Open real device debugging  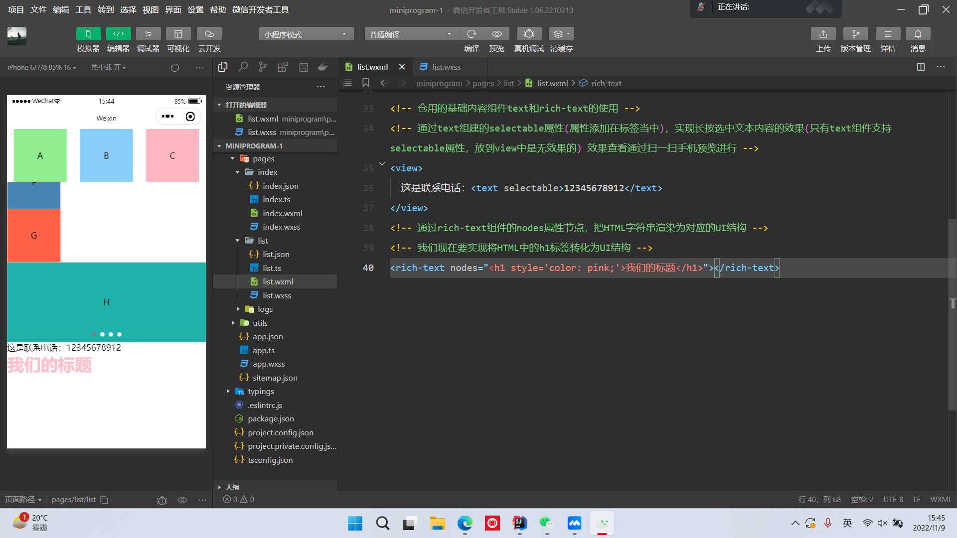click(x=529, y=34)
